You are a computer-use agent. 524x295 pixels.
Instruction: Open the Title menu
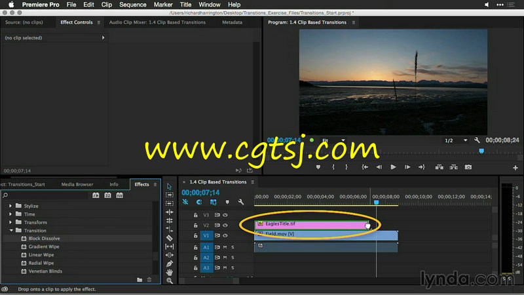click(185, 5)
